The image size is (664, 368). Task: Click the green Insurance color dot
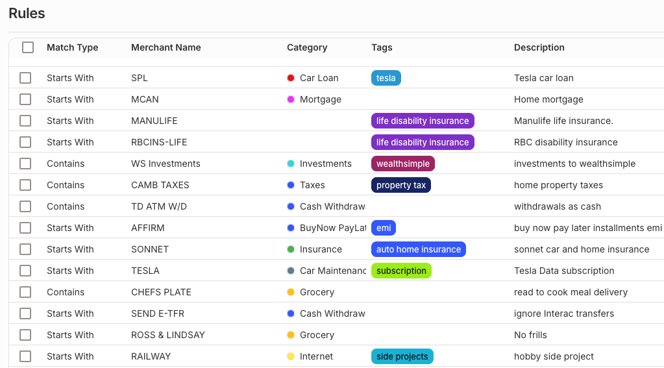(291, 249)
